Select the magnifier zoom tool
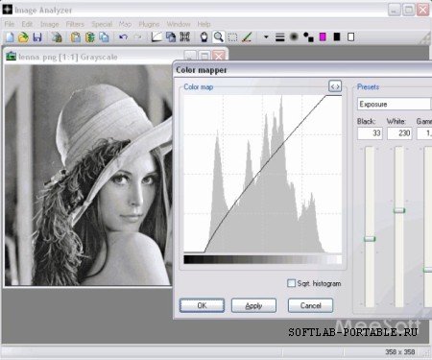 tap(219, 37)
